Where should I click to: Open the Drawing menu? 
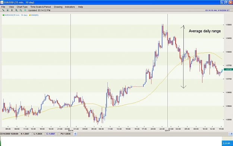click(58, 7)
